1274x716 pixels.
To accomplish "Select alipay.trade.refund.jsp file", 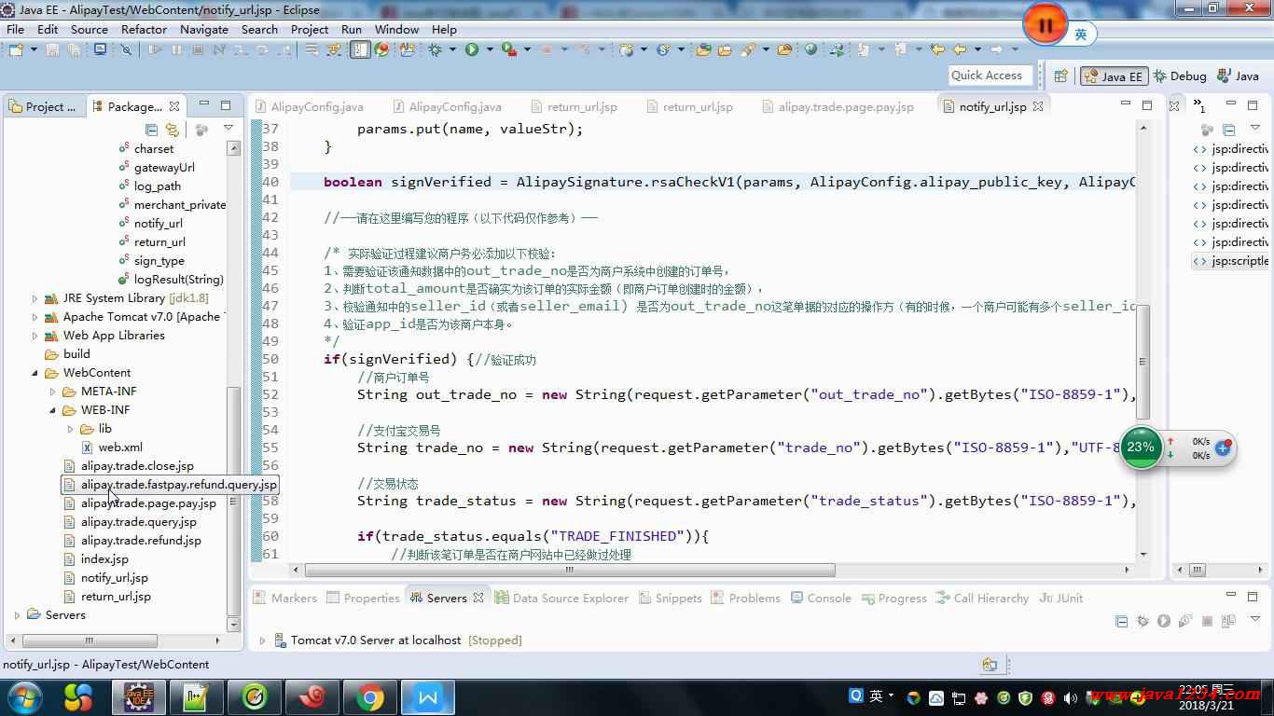I will tap(141, 541).
